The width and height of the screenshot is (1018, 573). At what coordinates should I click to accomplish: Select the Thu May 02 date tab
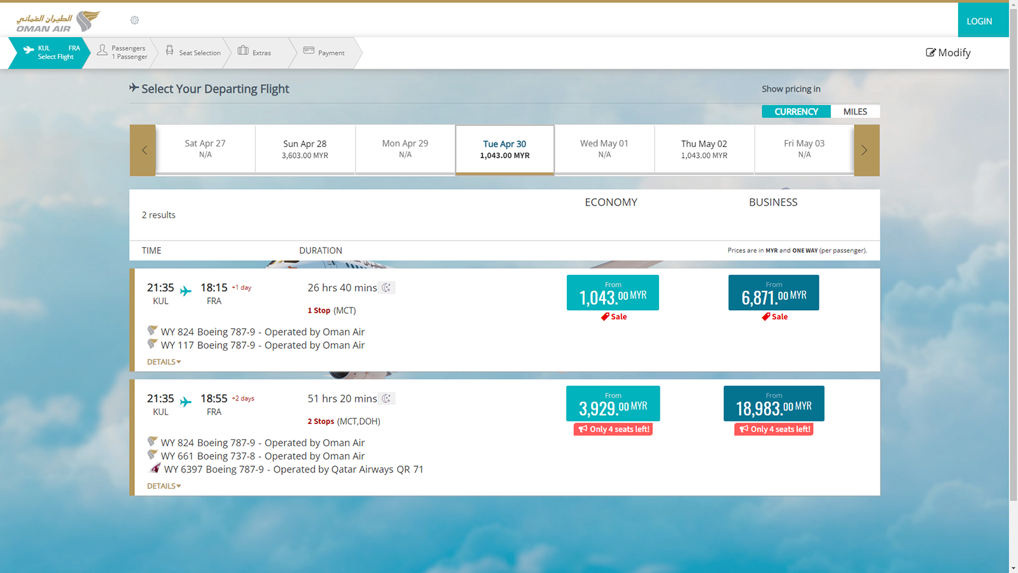(704, 149)
